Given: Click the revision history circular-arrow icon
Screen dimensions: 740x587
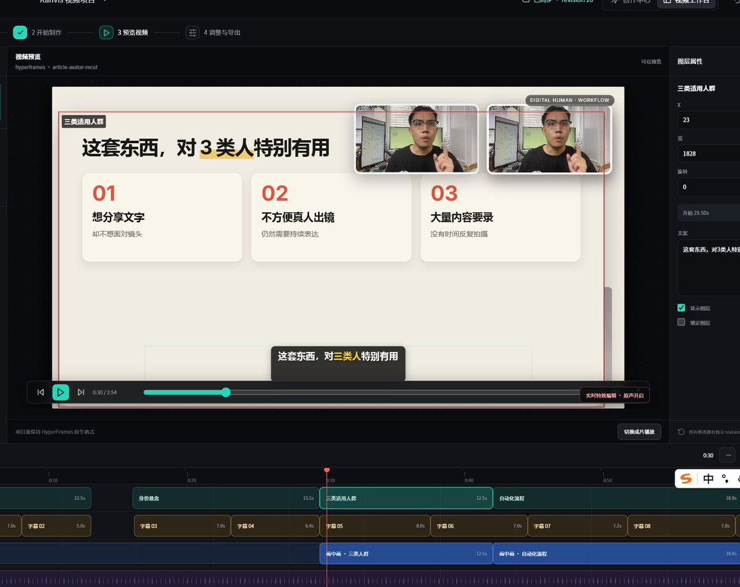Looking at the screenshot, I should point(681,431).
